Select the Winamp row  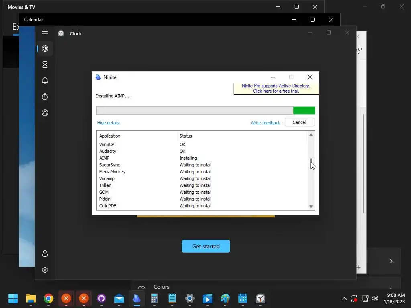coord(202,178)
